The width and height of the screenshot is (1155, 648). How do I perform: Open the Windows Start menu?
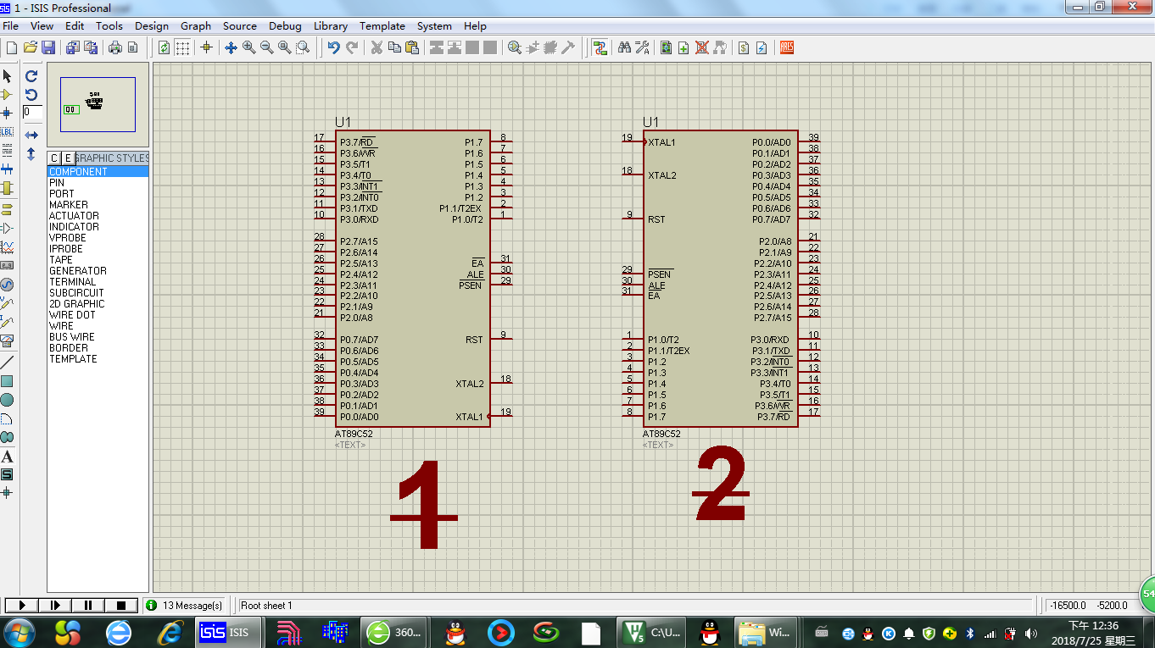(x=19, y=632)
